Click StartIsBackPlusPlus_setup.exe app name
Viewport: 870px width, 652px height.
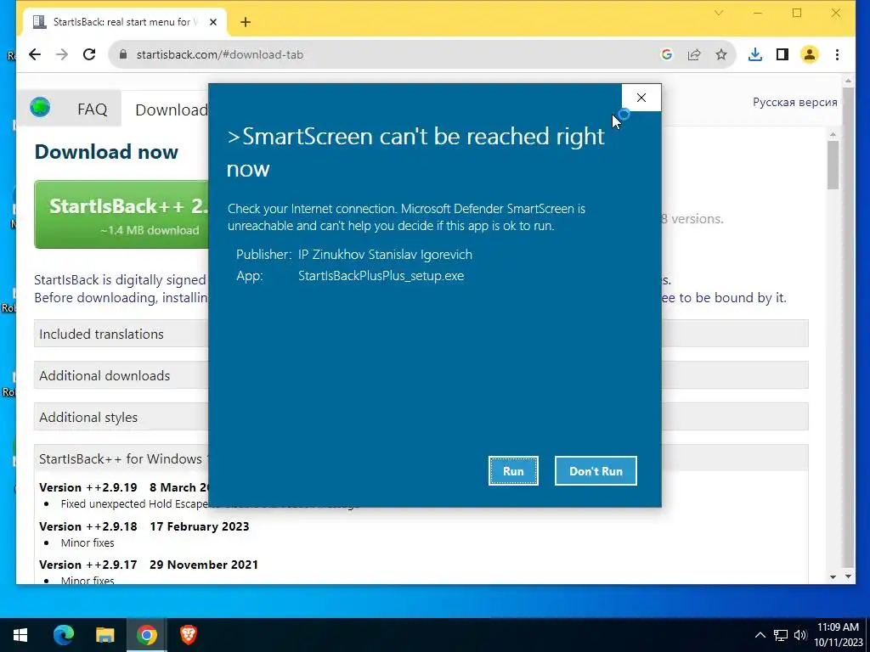[381, 276]
